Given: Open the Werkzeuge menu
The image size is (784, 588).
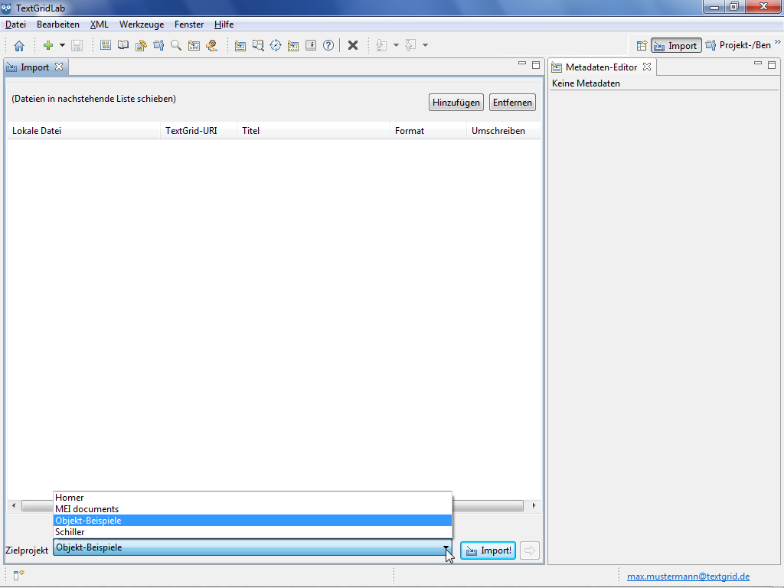Looking at the screenshot, I should coord(141,24).
